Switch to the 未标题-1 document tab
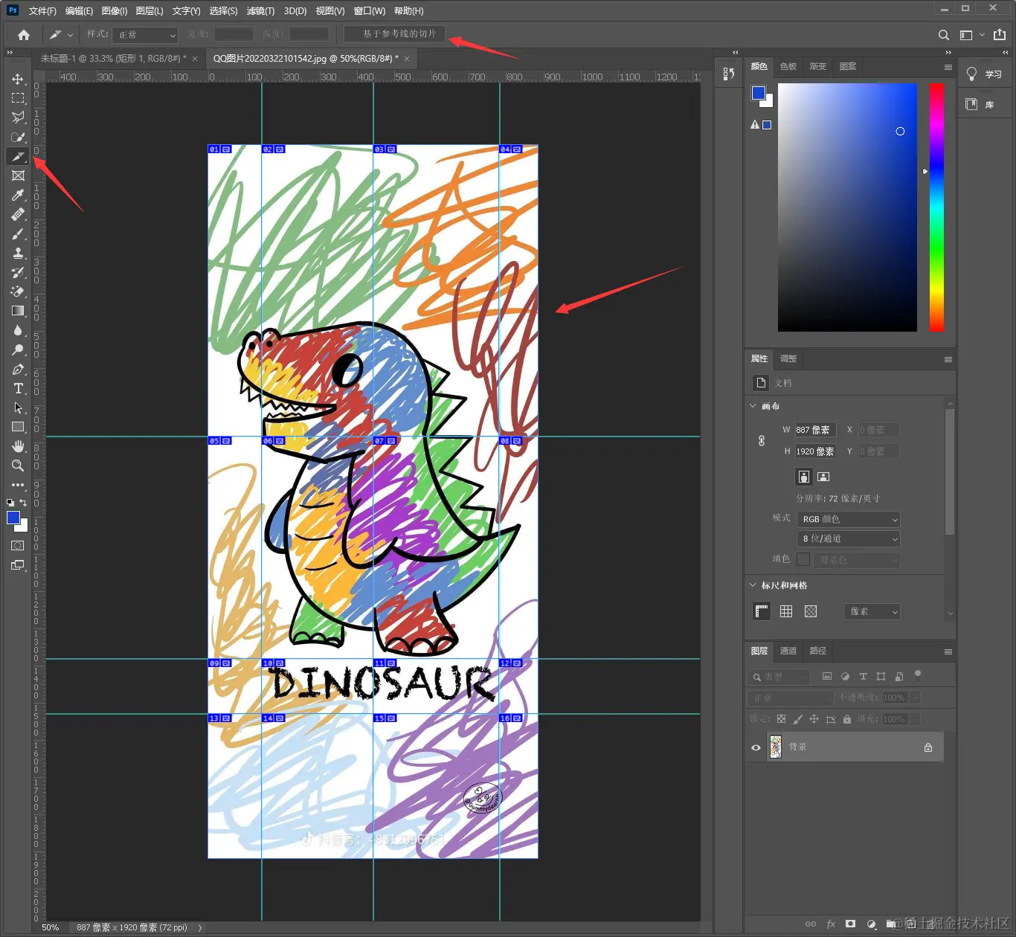This screenshot has height=937, width=1016. click(x=114, y=59)
